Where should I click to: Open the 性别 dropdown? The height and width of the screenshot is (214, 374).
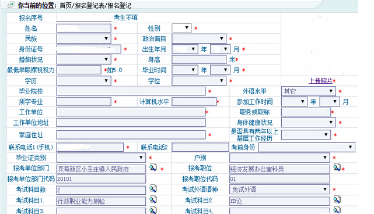[x=181, y=28]
